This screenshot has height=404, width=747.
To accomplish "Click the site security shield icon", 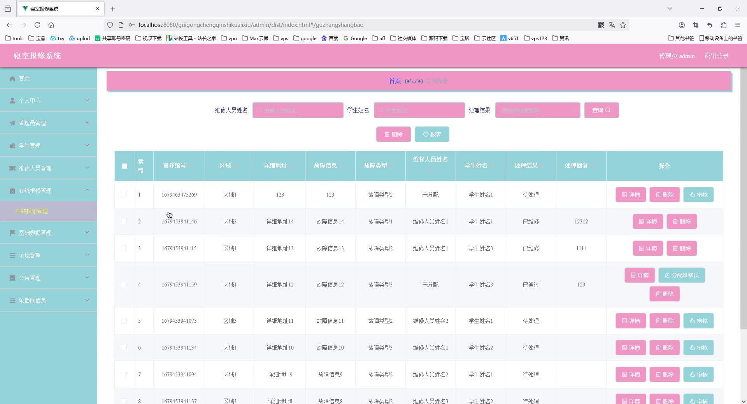I will point(110,25).
